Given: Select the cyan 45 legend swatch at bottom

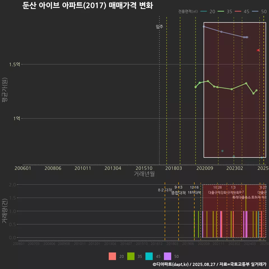Looking at the screenshot, I should coord(149,256).
